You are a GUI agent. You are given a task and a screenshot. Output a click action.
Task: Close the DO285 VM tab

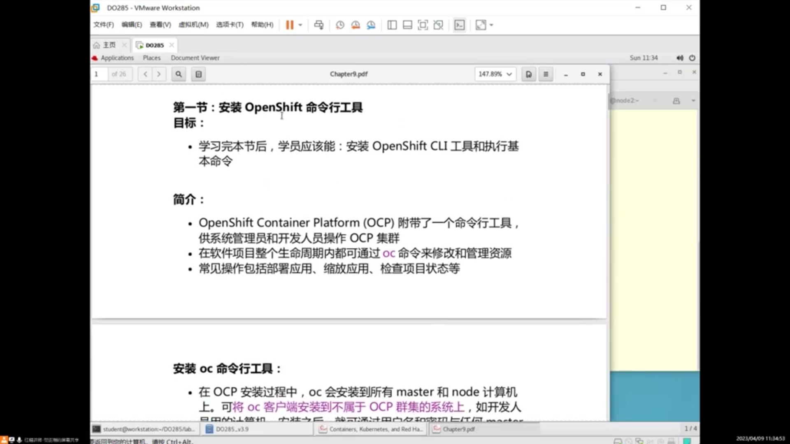[172, 45]
